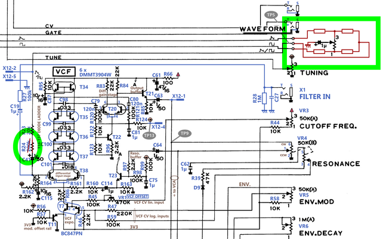Click the TP13 test point marker
The image size is (386, 239).
tap(149, 136)
